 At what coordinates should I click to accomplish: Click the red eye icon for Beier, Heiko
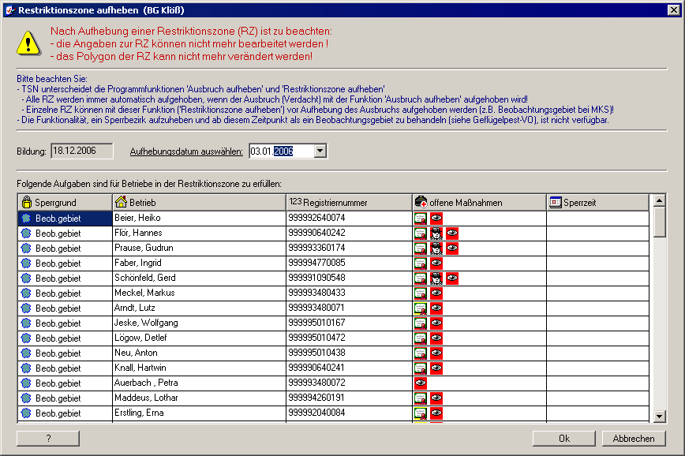click(x=436, y=218)
